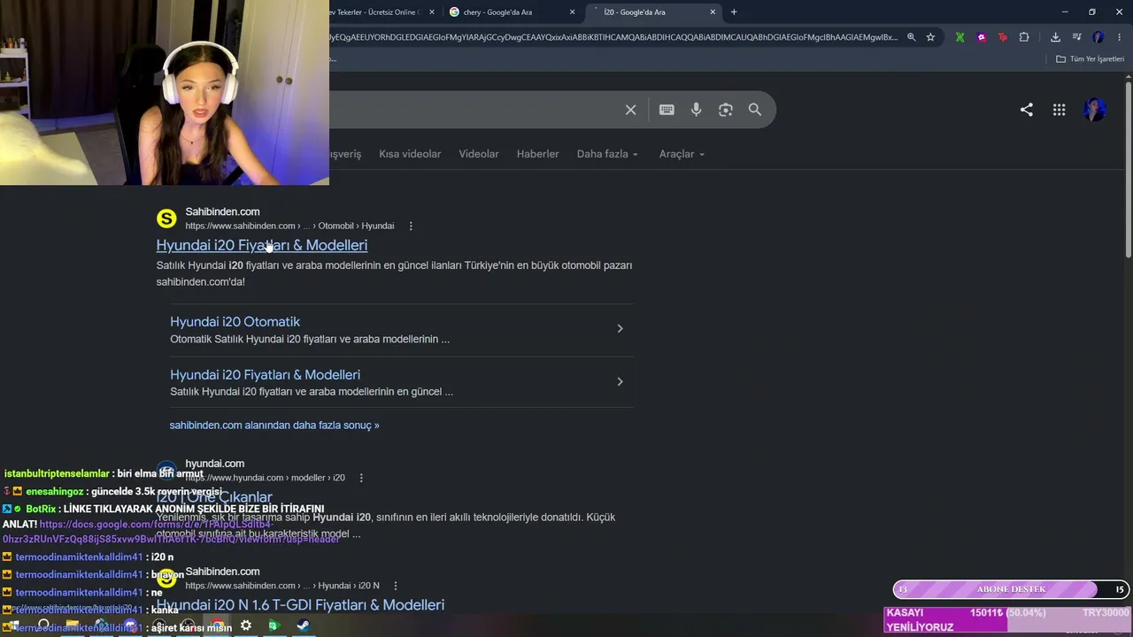
Task: Select the 'Kısa videolar' search filter
Action: click(410, 154)
